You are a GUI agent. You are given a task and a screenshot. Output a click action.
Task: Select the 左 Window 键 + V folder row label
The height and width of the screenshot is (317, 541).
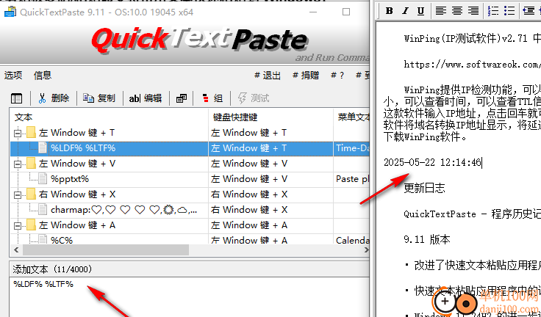pos(77,164)
